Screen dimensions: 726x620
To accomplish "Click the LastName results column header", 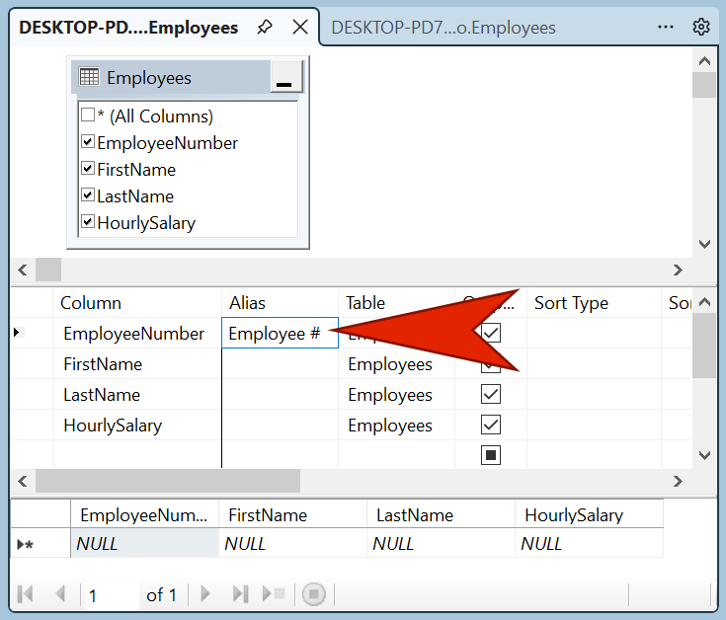I will pos(441,514).
